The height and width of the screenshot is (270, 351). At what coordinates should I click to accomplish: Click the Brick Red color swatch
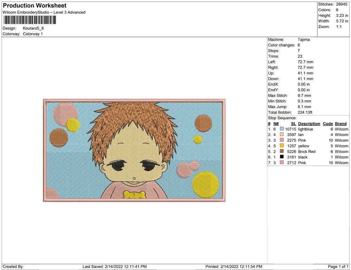click(282, 151)
